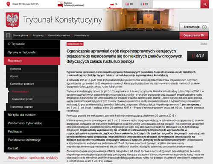Click the French flag icon

point(143,4)
